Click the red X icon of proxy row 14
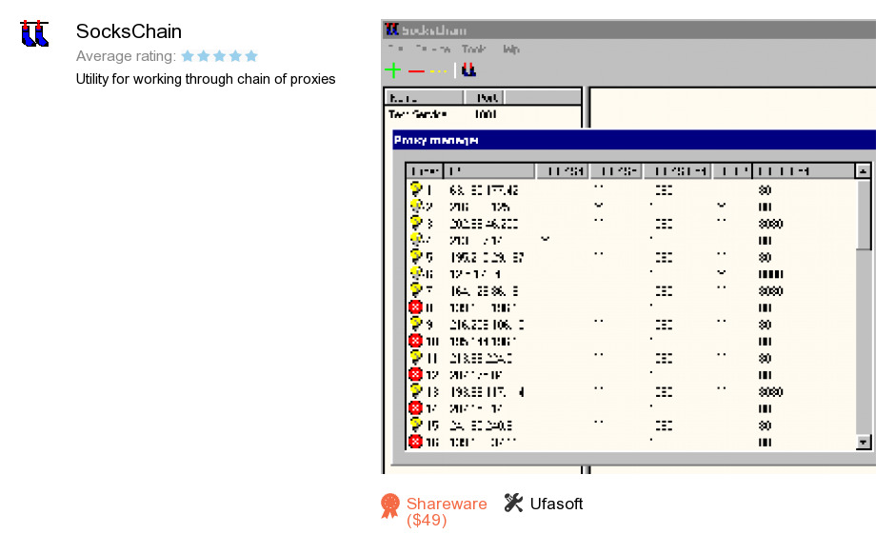The image size is (895, 554). (x=415, y=408)
